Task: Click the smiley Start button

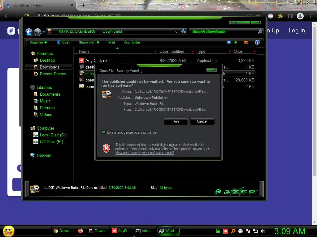Action: (8, 231)
